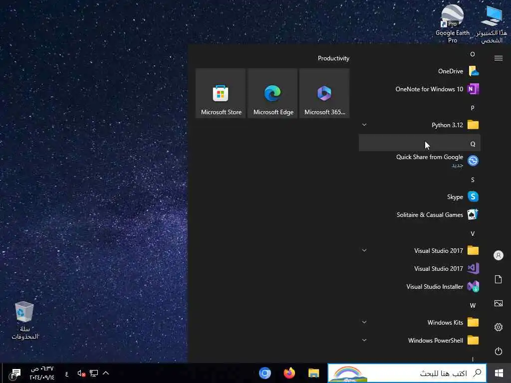Open the Microsoft 365 tile
This screenshot has width=511, height=383.
[324, 93]
